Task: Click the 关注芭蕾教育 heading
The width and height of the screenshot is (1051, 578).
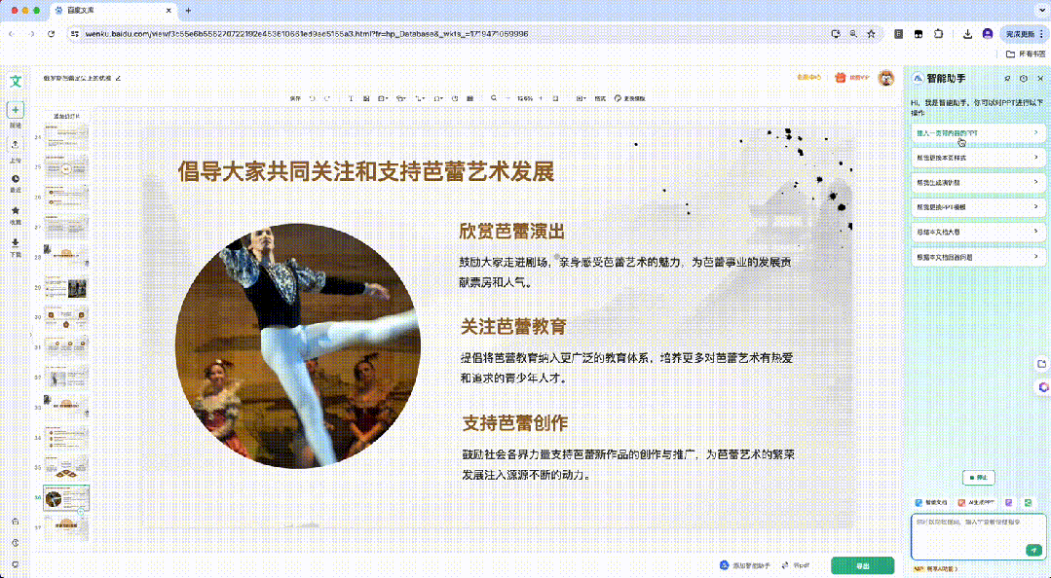Action: pos(513,327)
